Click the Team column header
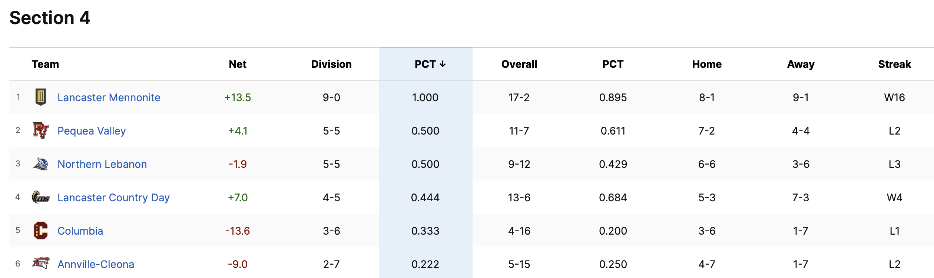Image resolution: width=934 pixels, height=278 pixels. pos(45,64)
